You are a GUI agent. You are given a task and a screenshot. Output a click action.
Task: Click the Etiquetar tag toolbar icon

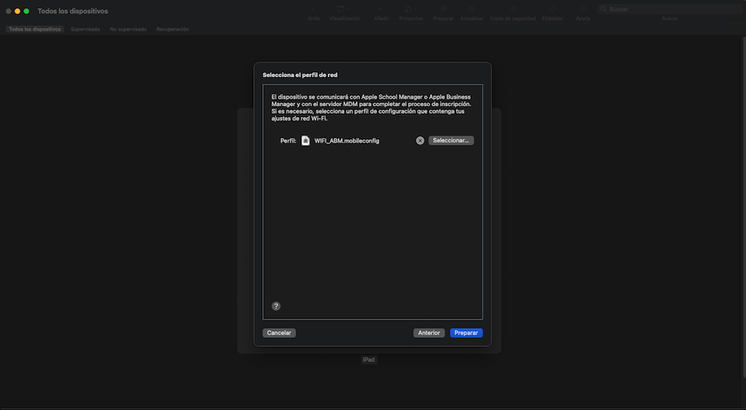(x=553, y=9)
